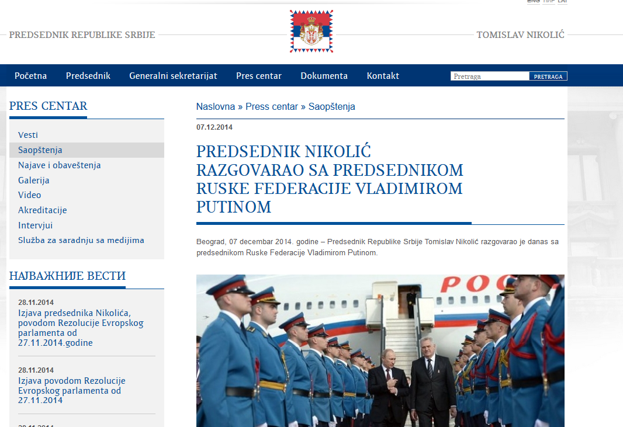Select Saopštenja in the sidebar
The width and height of the screenshot is (623, 427).
click(x=40, y=150)
